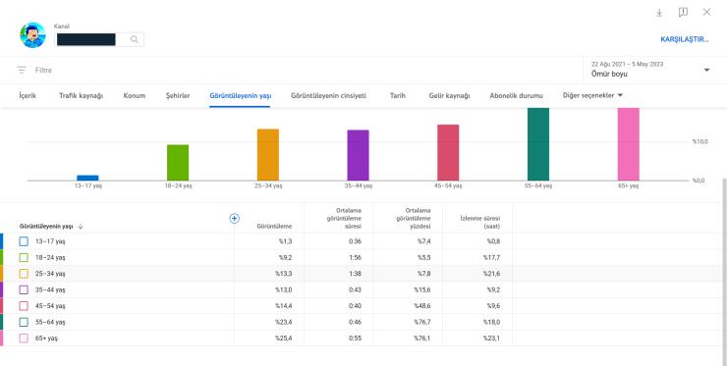Switch to Trafik kaynağı tab

click(82, 95)
